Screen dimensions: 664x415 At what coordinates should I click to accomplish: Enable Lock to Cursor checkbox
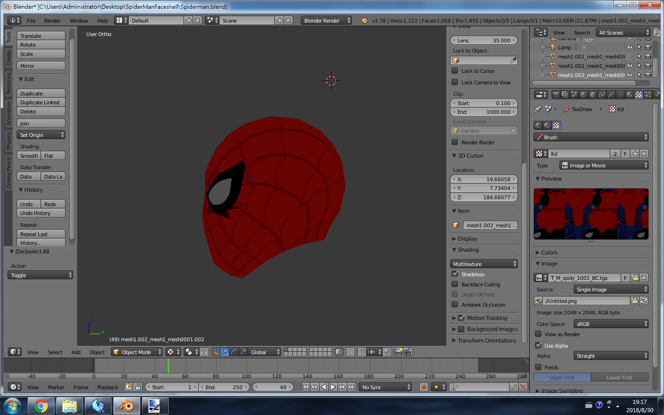(455, 71)
